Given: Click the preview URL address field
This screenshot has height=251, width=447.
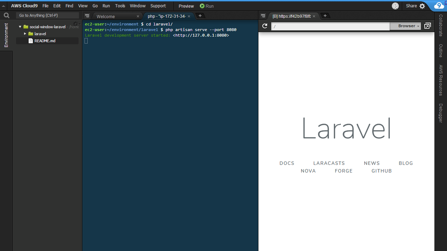Looking at the screenshot, I should click(330, 26).
